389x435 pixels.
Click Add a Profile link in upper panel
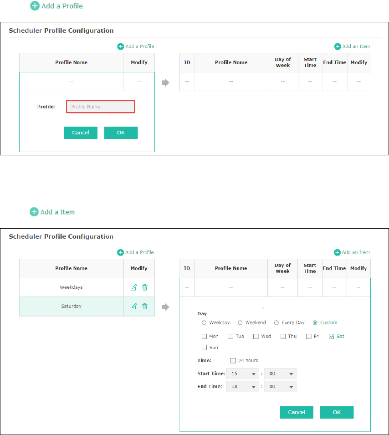pos(136,46)
